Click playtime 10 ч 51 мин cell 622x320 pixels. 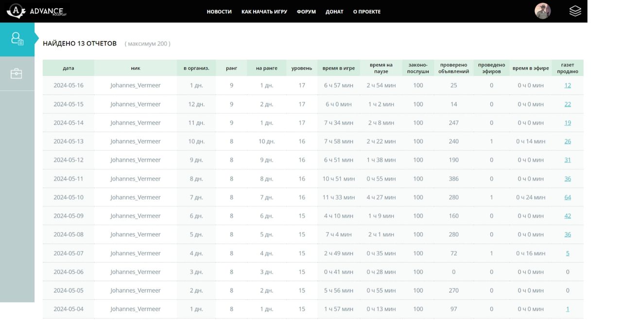pos(339,179)
